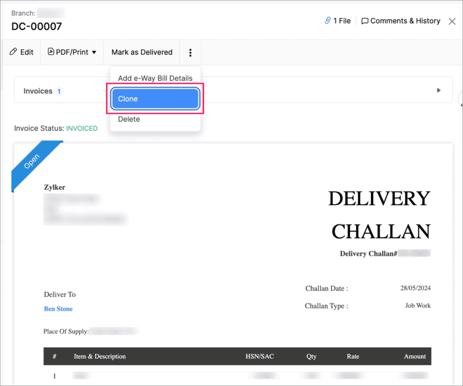This screenshot has width=463, height=386.
Task: Open the Ben Stone customer link
Action: coord(58,309)
